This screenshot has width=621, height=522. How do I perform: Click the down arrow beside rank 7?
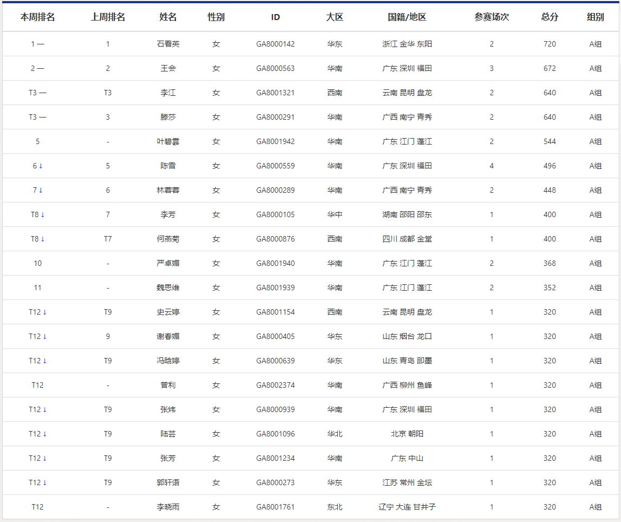(41, 190)
